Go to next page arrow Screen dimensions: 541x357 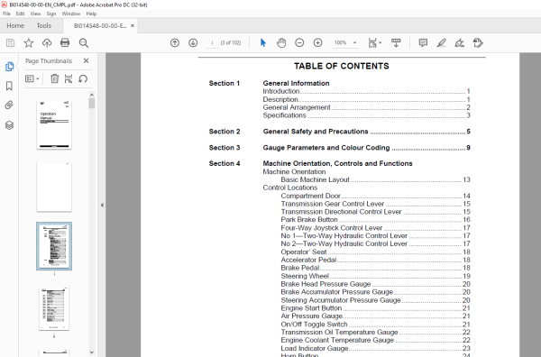point(193,42)
